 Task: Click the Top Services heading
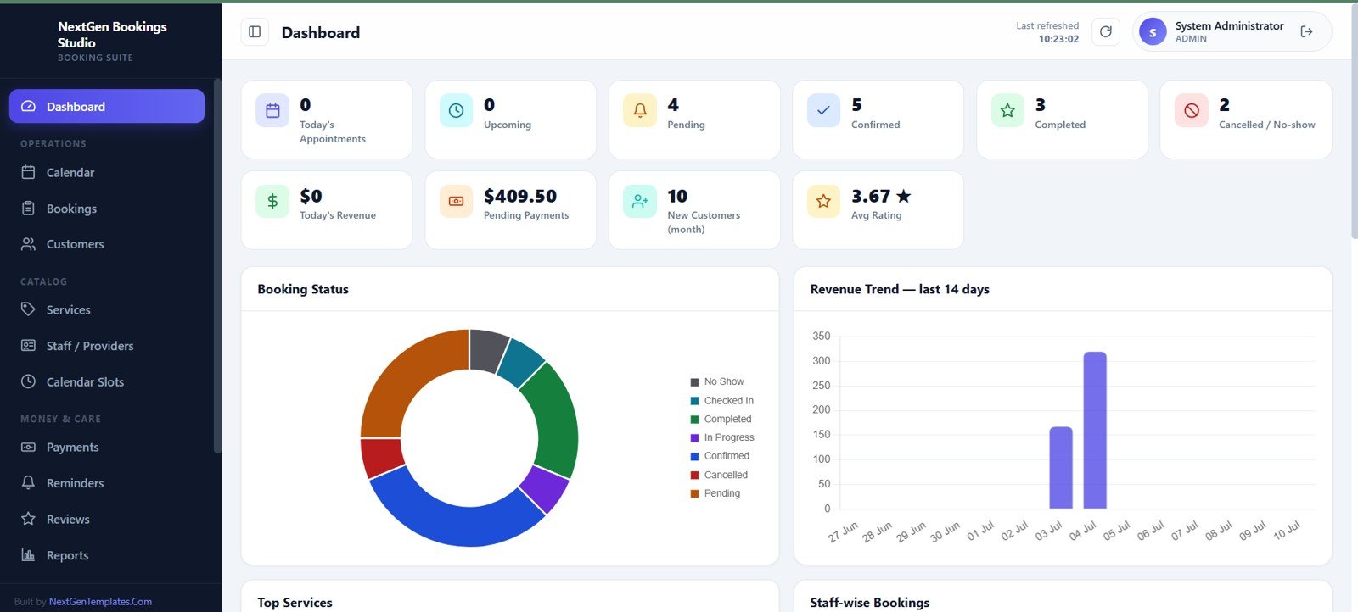point(295,603)
